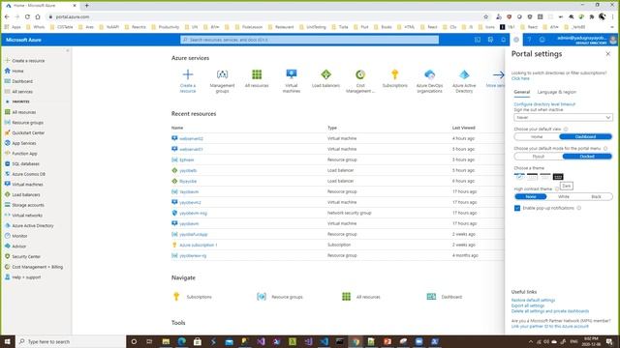Open Load balancers icon in Azure services
This screenshot has width=620, height=348.
[325, 74]
